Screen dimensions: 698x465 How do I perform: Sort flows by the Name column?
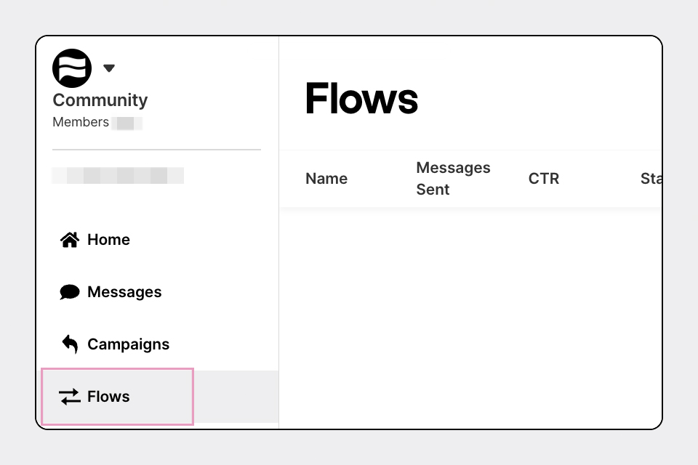click(x=326, y=178)
